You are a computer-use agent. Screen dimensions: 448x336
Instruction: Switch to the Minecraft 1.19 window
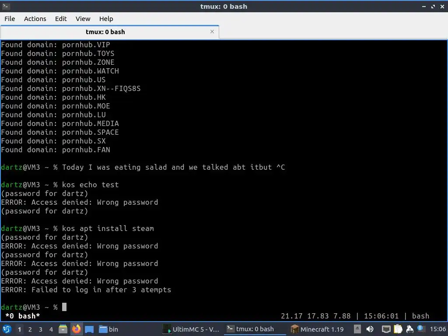click(317, 329)
